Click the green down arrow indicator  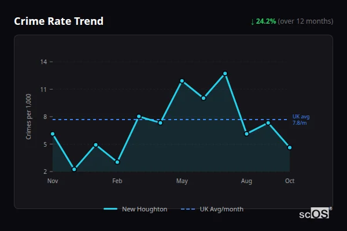pyautogui.click(x=252, y=22)
